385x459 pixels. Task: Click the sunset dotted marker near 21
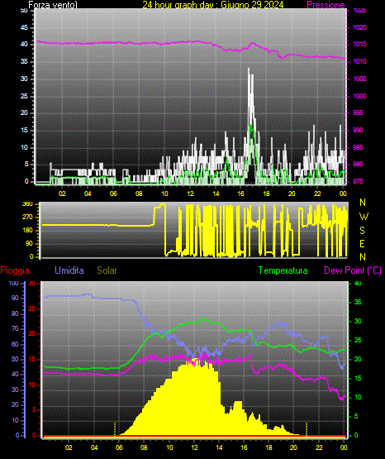click(x=307, y=429)
